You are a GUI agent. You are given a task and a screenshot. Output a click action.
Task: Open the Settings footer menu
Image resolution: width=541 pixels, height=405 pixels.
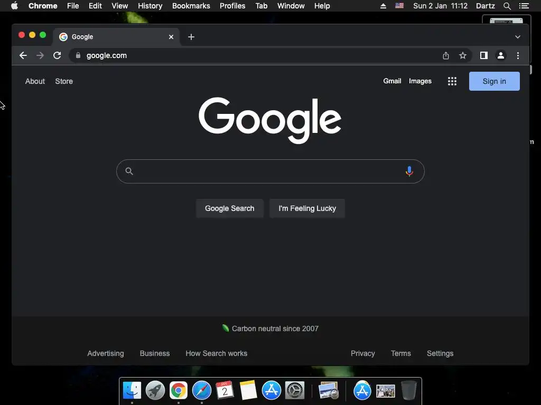pyautogui.click(x=440, y=353)
